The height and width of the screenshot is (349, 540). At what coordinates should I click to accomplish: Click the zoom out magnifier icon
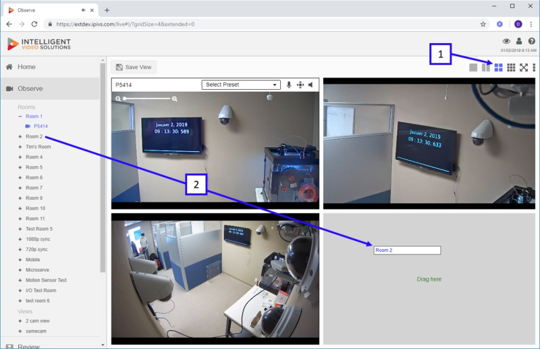pyautogui.click(x=118, y=99)
